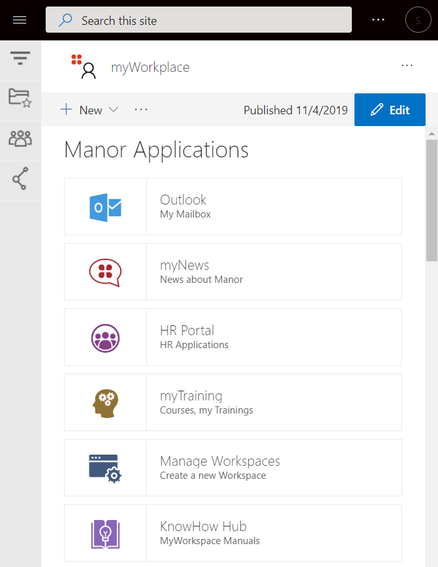Click the people group icon in the sidebar

tap(20, 138)
